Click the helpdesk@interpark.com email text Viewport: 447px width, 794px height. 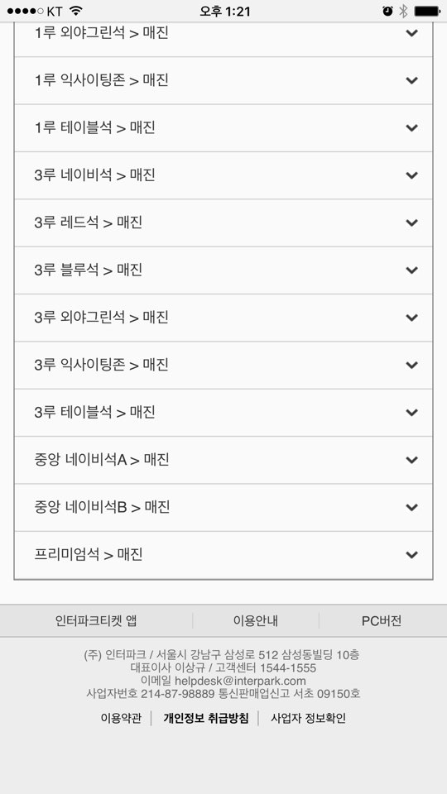click(240, 681)
